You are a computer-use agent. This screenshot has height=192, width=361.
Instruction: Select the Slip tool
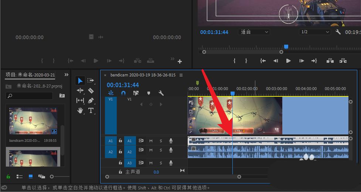tap(80, 100)
